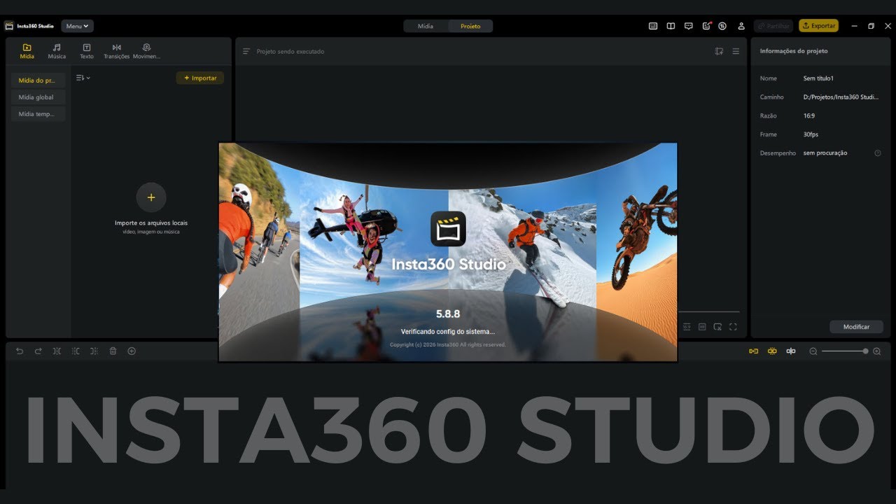
Task: Click the Insta360 Studio splash screen logo
Action: (448, 229)
